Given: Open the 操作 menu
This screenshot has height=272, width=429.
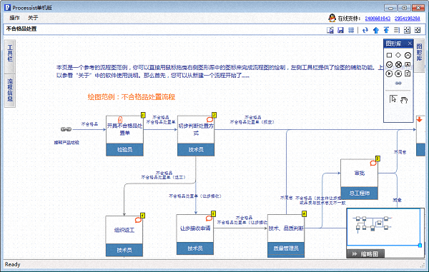Looking at the screenshot, I should 14,18.
